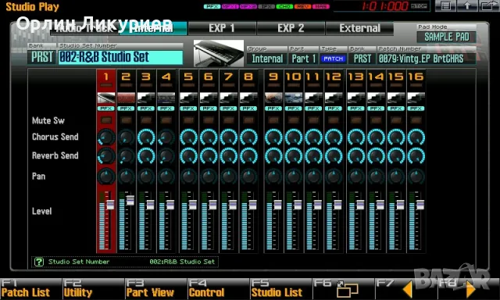Open F1 Patch List
The width and height of the screenshot is (500, 300).
click(30, 289)
